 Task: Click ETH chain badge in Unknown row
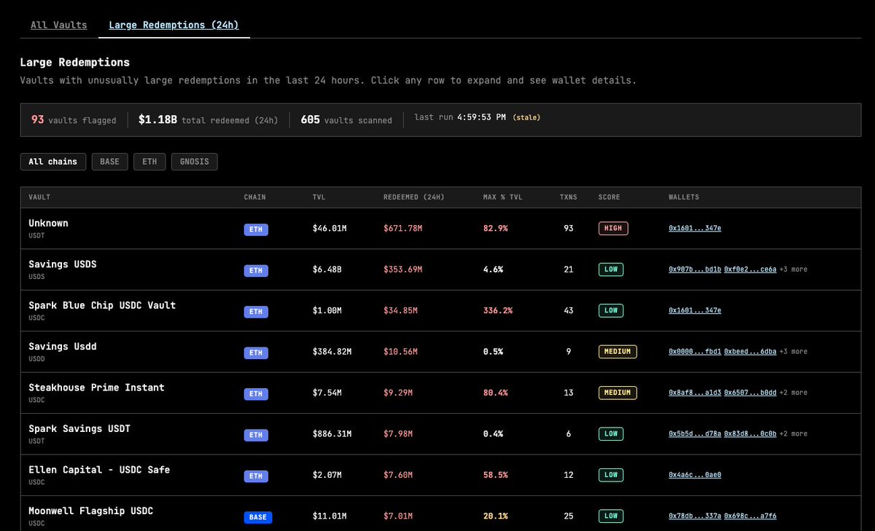pyautogui.click(x=256, y=229)
